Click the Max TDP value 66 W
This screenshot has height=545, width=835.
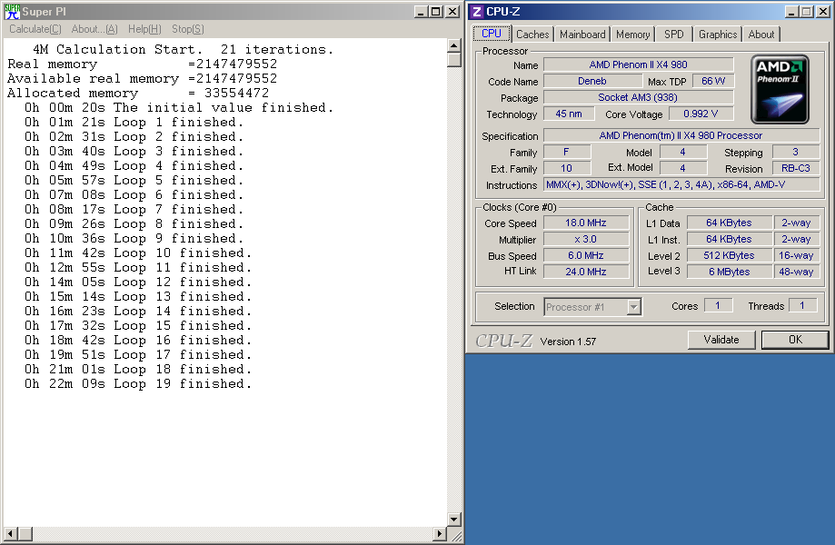coord(713,81)
